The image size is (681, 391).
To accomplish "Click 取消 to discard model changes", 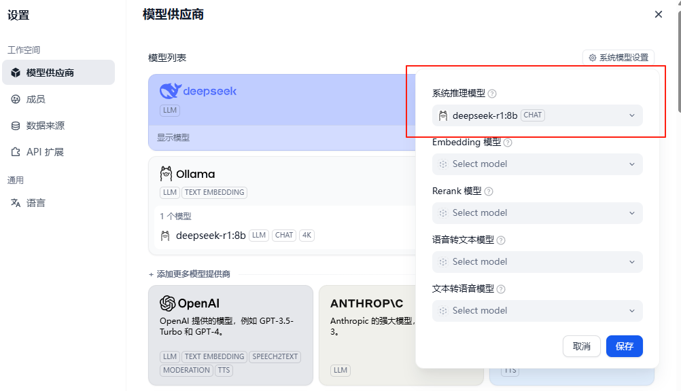I will click(x=582, y=346).
